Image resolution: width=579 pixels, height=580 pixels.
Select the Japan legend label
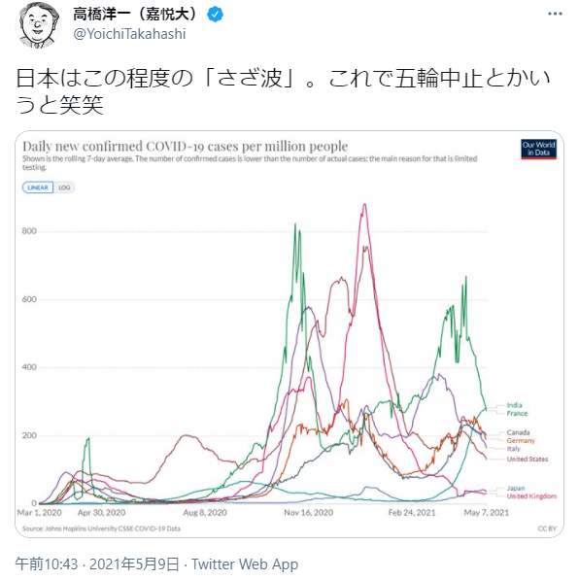516,489
